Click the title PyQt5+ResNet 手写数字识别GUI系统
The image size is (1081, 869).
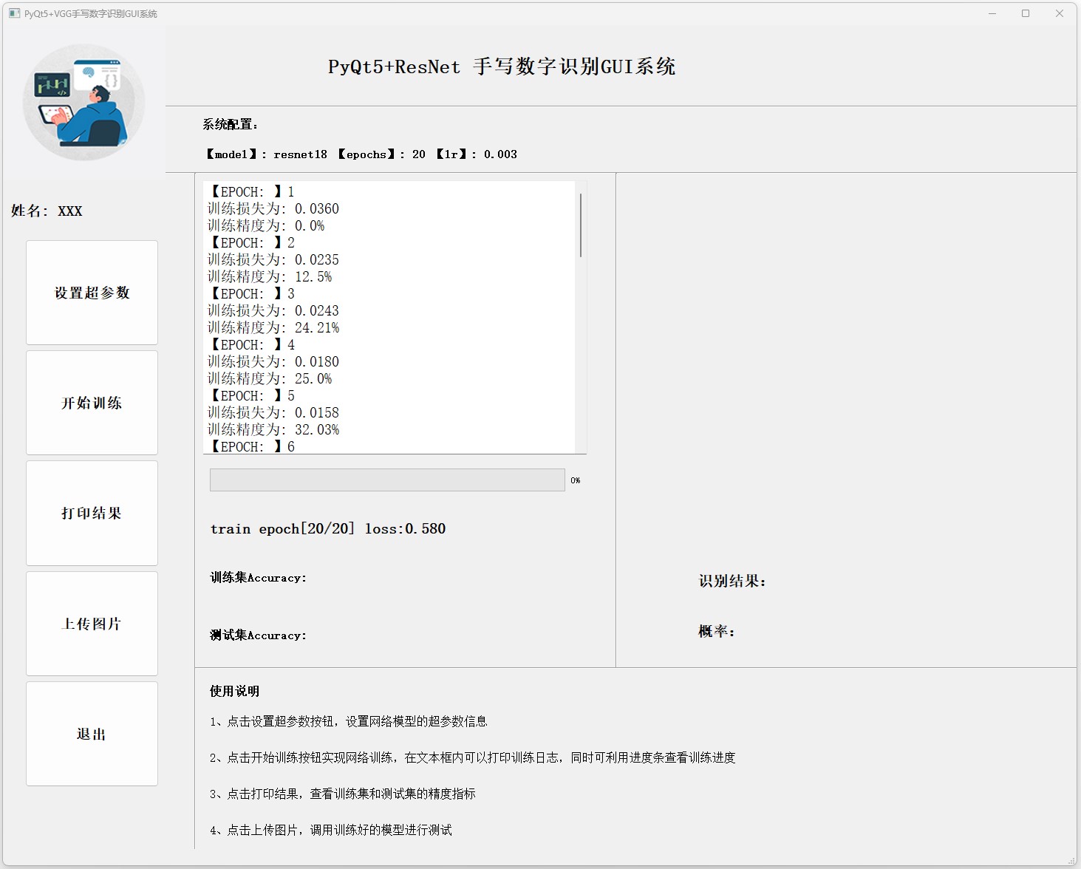click(502, 67)
